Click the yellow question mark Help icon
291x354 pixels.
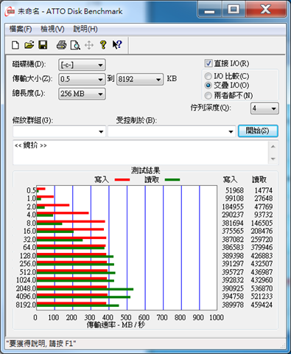[x=103, y=45]
